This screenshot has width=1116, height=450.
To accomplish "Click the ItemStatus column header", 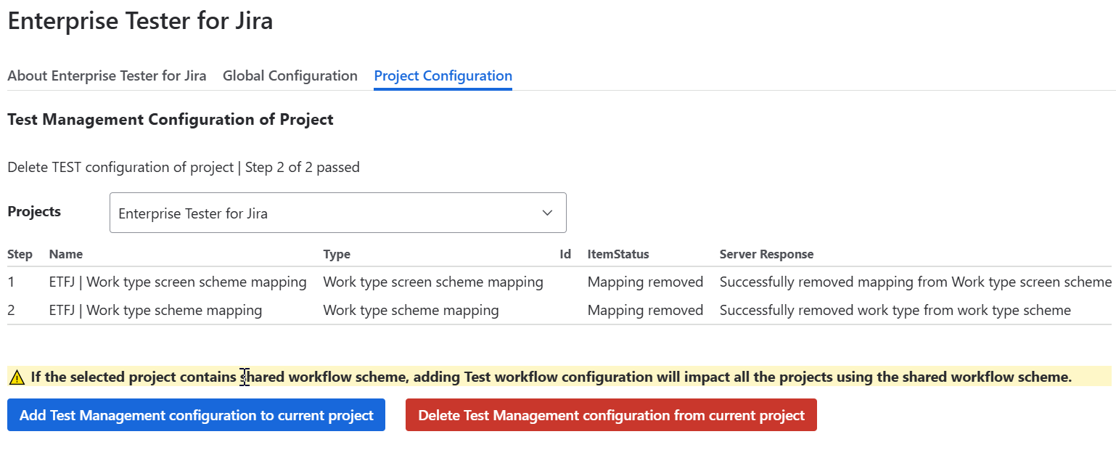I will click(x=618, y=254).
